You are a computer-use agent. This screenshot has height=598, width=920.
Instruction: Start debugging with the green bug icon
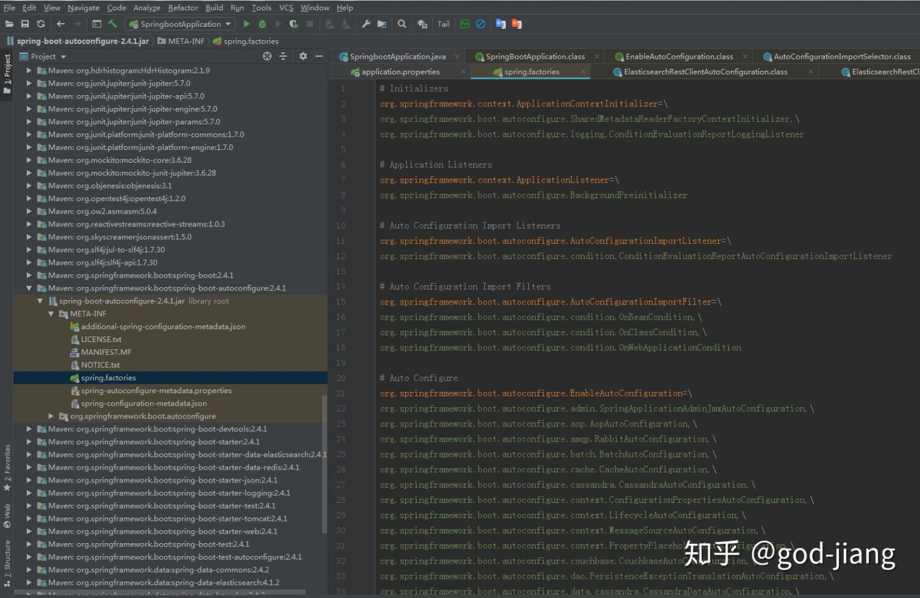point(262,24)
